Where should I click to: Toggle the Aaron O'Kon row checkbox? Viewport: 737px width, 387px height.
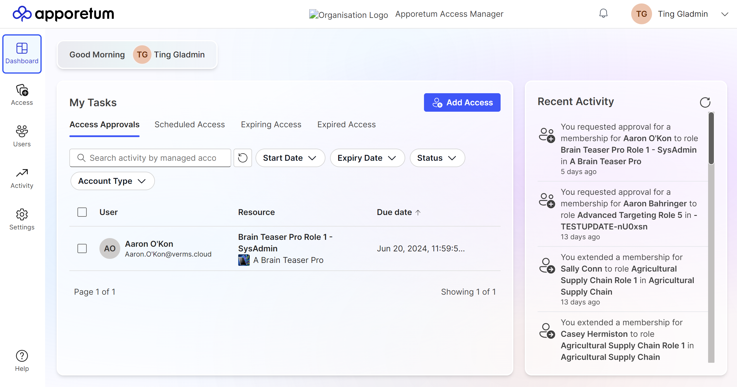coord(82,248)
